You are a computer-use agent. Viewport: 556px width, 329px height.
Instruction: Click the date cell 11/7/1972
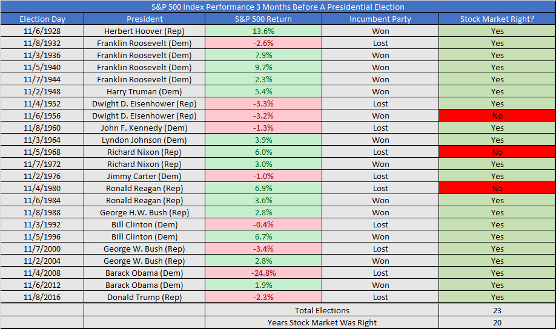point(42,164)
